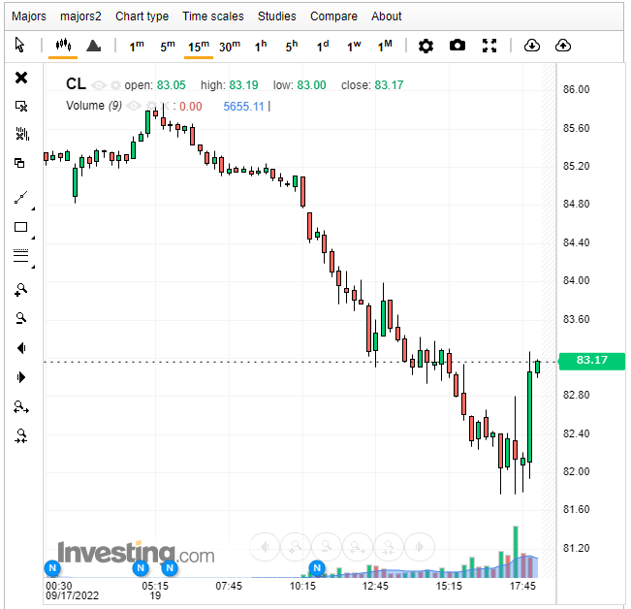The height and width of the screenshot is (609, 631).
Task: Expand the line drawing tool options
Action: point(34,208)
